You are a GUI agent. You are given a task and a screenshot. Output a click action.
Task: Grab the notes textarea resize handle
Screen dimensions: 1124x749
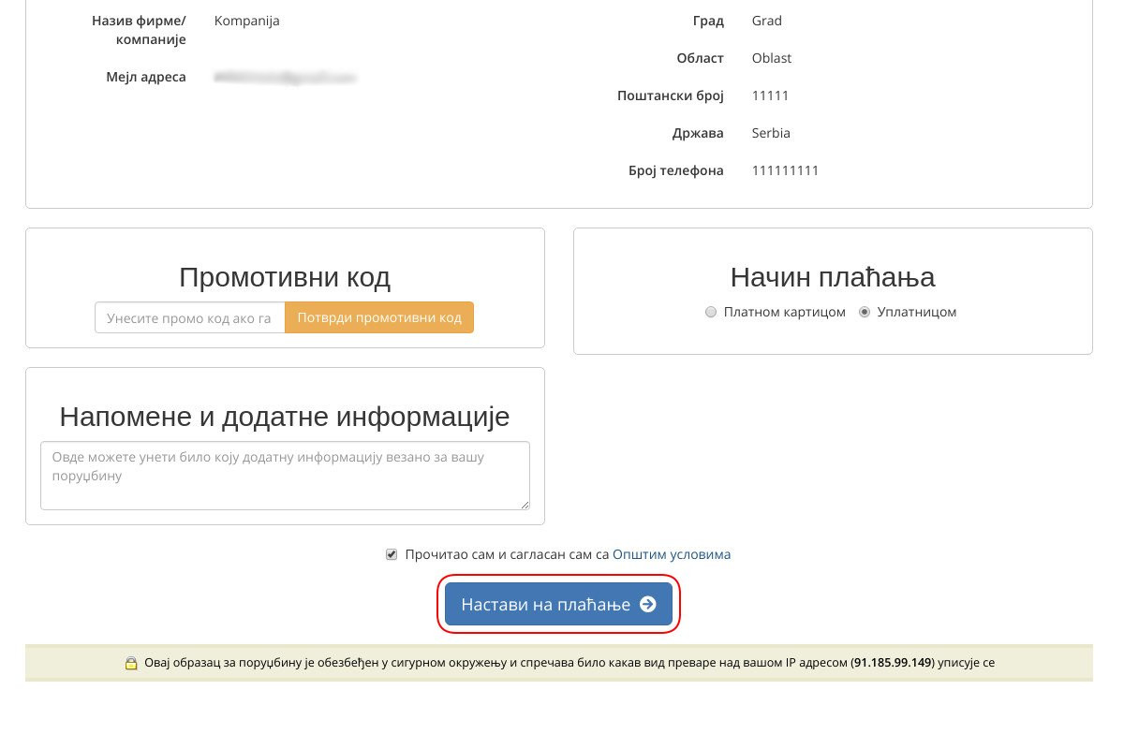(525, 505)
